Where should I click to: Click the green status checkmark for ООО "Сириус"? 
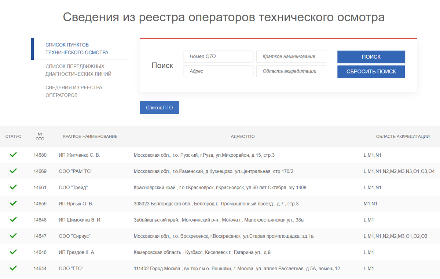click(x=13, y=236)
